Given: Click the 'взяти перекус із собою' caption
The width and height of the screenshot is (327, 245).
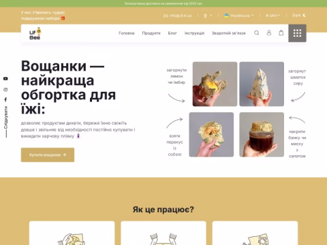Looking at the screenshot, I should click(174, 145).
